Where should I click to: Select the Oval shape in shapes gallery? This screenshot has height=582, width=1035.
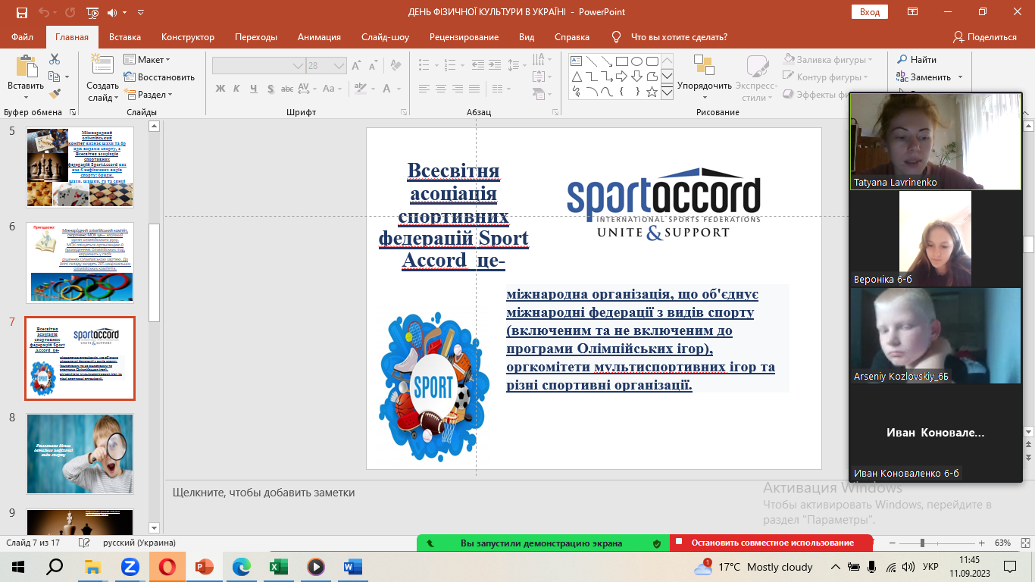point(637,61)
